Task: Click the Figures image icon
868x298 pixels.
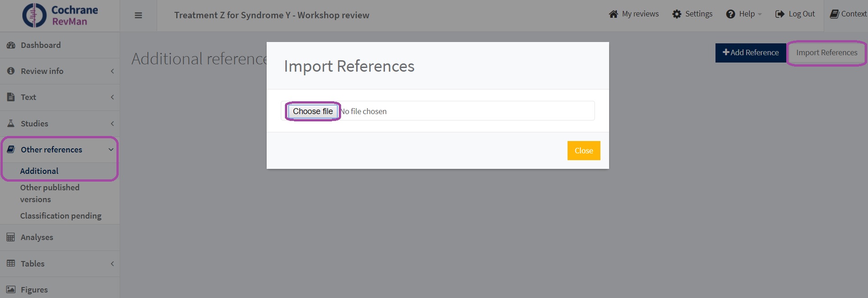Action: click(x=11, y=290)
